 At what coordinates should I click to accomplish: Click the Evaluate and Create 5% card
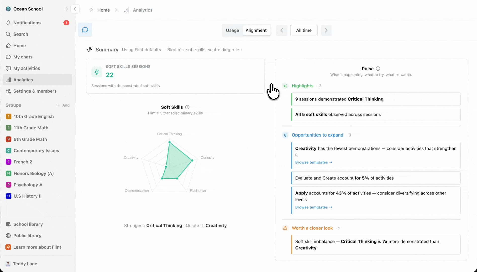(376, 178)
